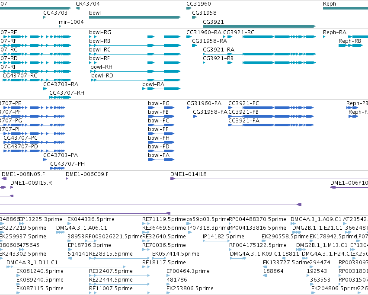368x295 pixels.
Task: Click the CG3921-RA transcript label
Action: point(218,50)
